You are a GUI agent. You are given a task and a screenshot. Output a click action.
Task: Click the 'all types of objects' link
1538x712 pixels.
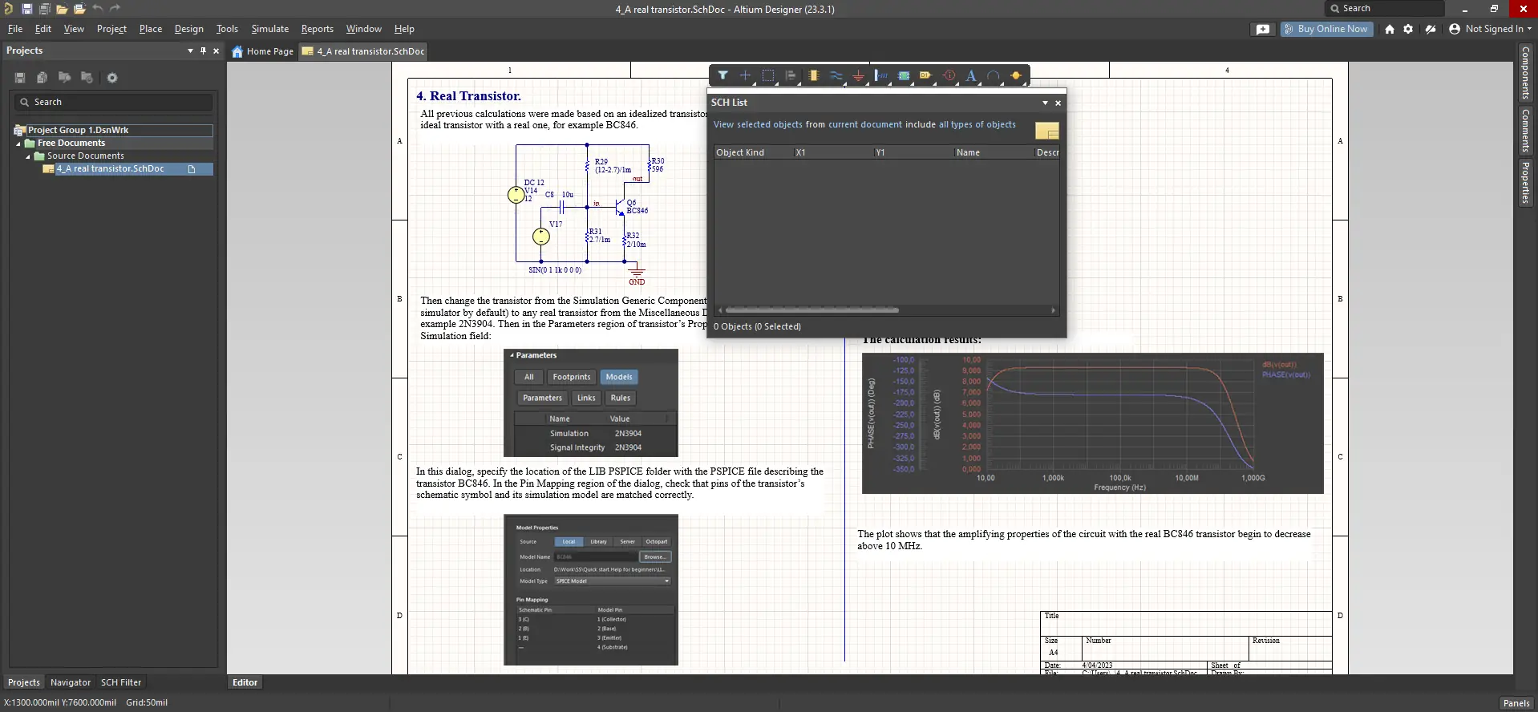[977, 124]
